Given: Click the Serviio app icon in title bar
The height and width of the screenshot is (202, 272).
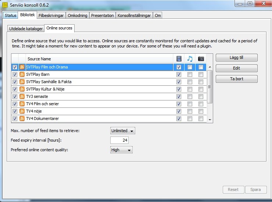Looking at the screenshot, I should pos(5,5).
